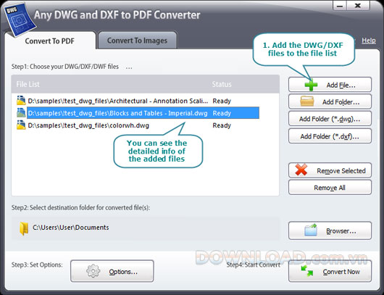Viewport: 384px width, 295px height.
Task: Close the converter window
Action: point(358,6)
